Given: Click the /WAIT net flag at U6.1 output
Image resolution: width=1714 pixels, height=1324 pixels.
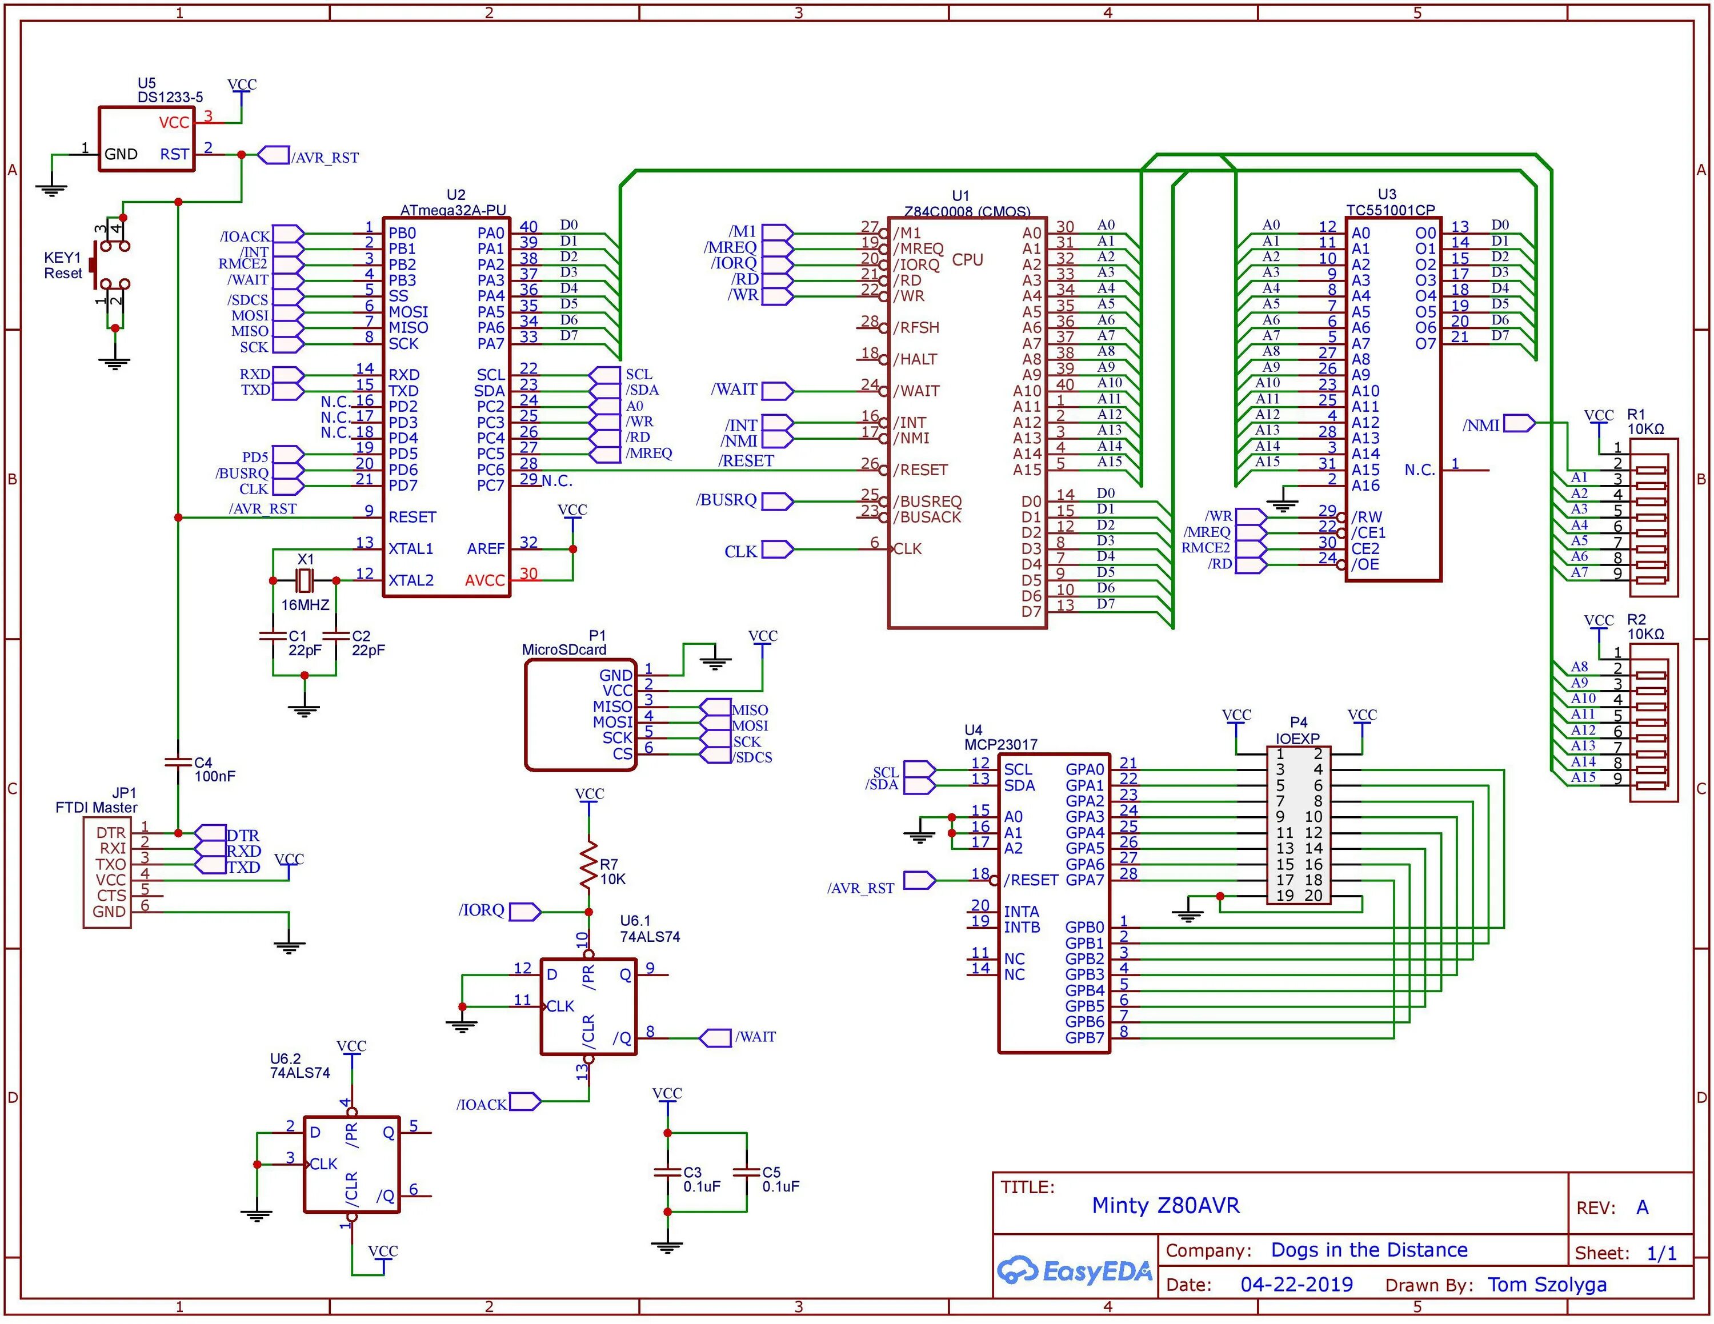Looking at the screenshot, I should 715,1038.
